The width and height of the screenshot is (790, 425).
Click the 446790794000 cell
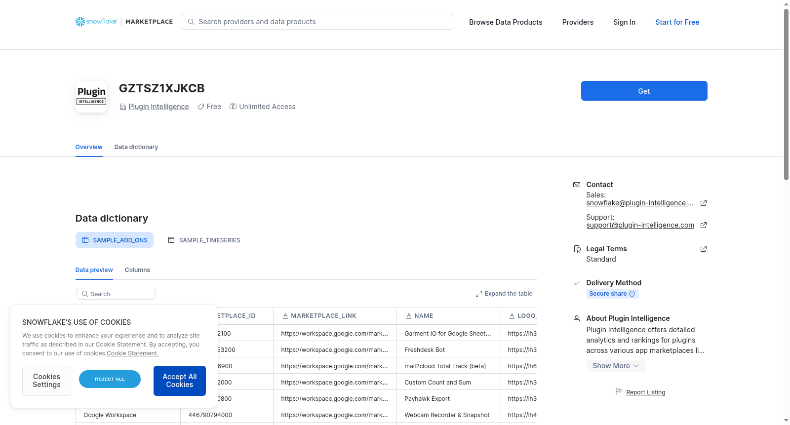(227, 415)
